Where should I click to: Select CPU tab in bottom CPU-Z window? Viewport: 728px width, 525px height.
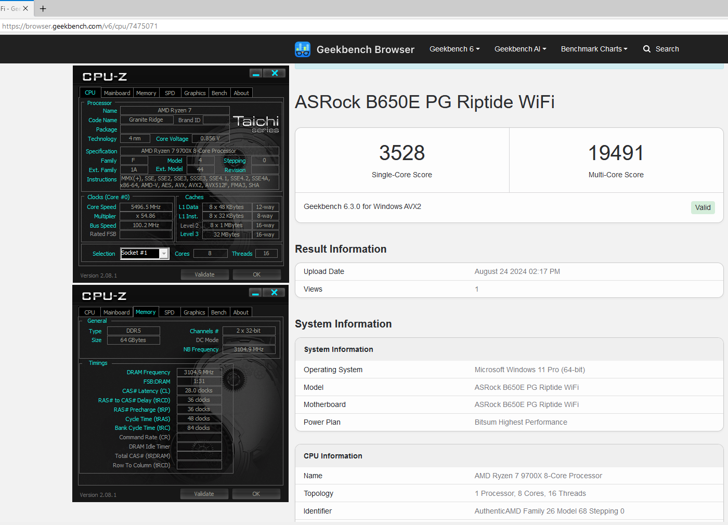[x=89, y=312]
